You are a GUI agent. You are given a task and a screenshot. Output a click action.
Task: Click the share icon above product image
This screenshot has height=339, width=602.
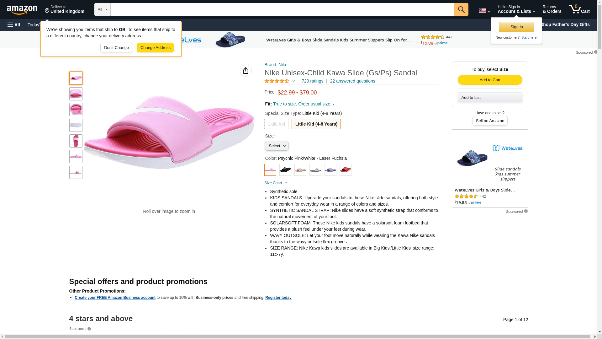(246, 71)
